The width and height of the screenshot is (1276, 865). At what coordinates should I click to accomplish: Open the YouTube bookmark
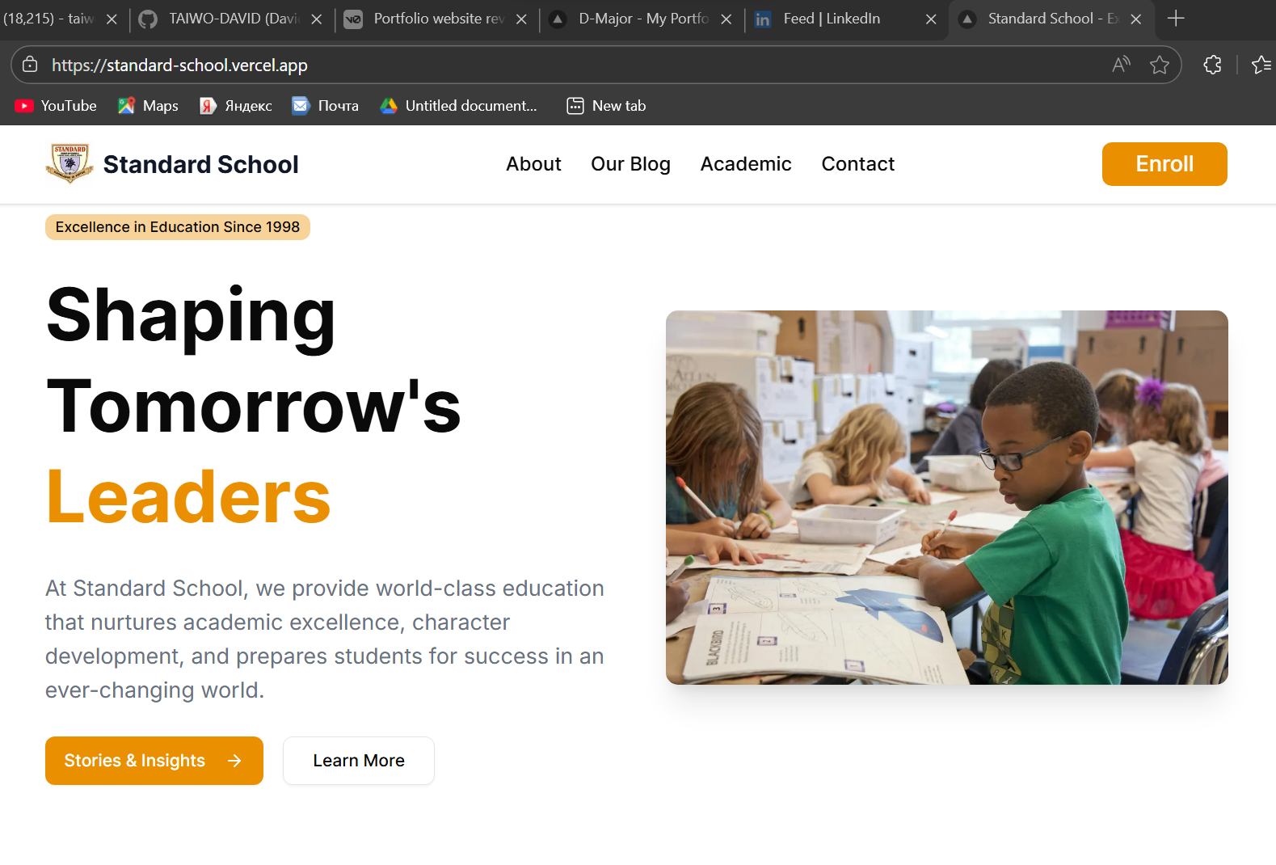(56, 106)
